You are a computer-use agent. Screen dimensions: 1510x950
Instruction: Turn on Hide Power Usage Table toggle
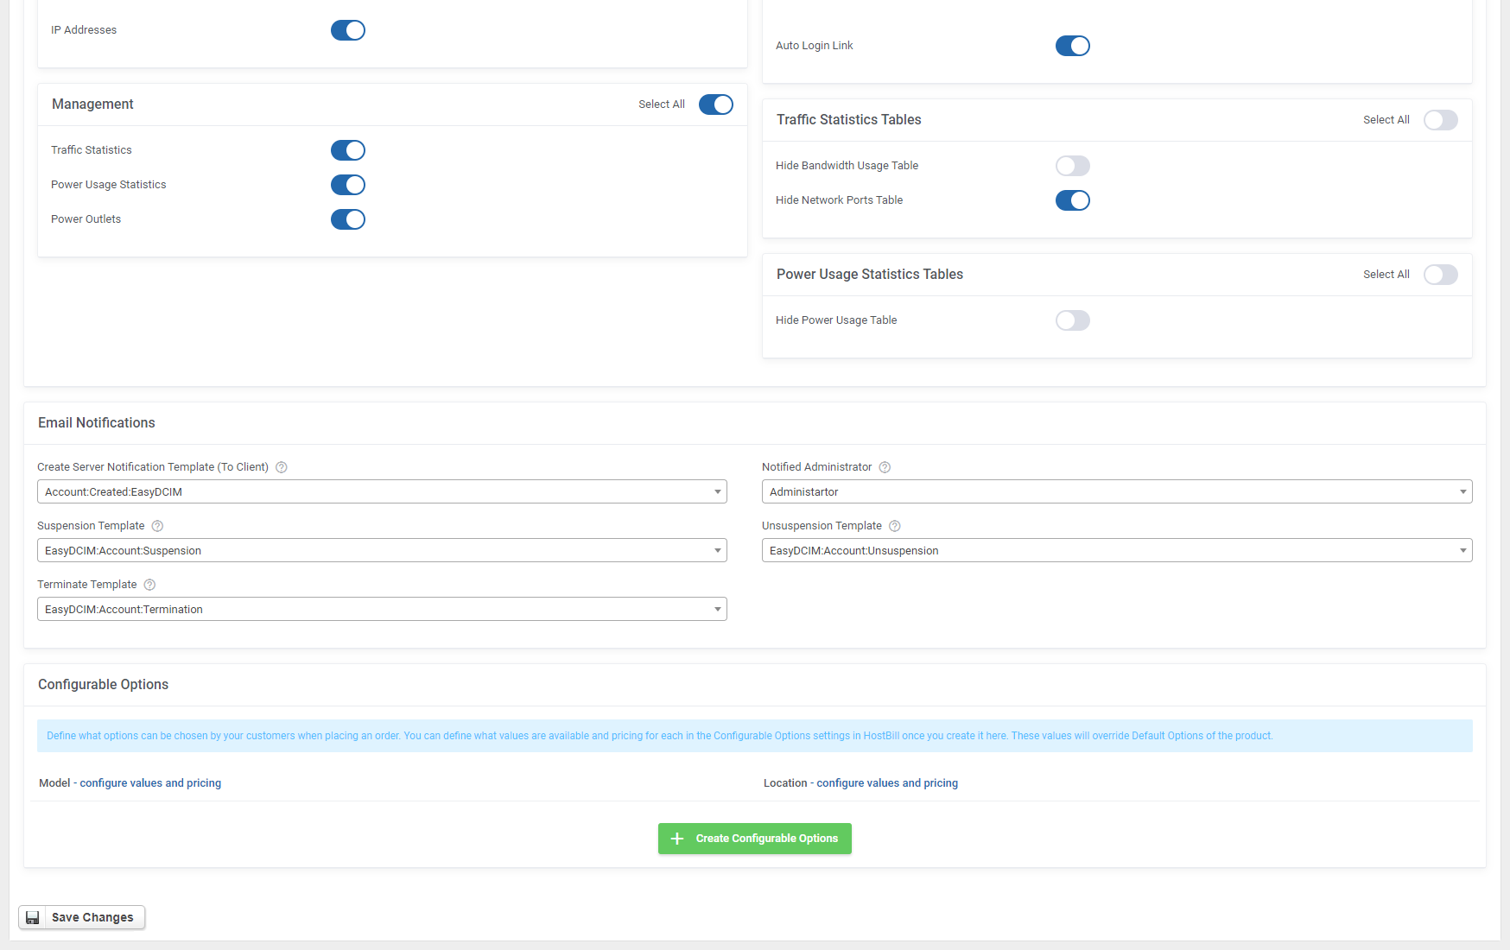1073,320
